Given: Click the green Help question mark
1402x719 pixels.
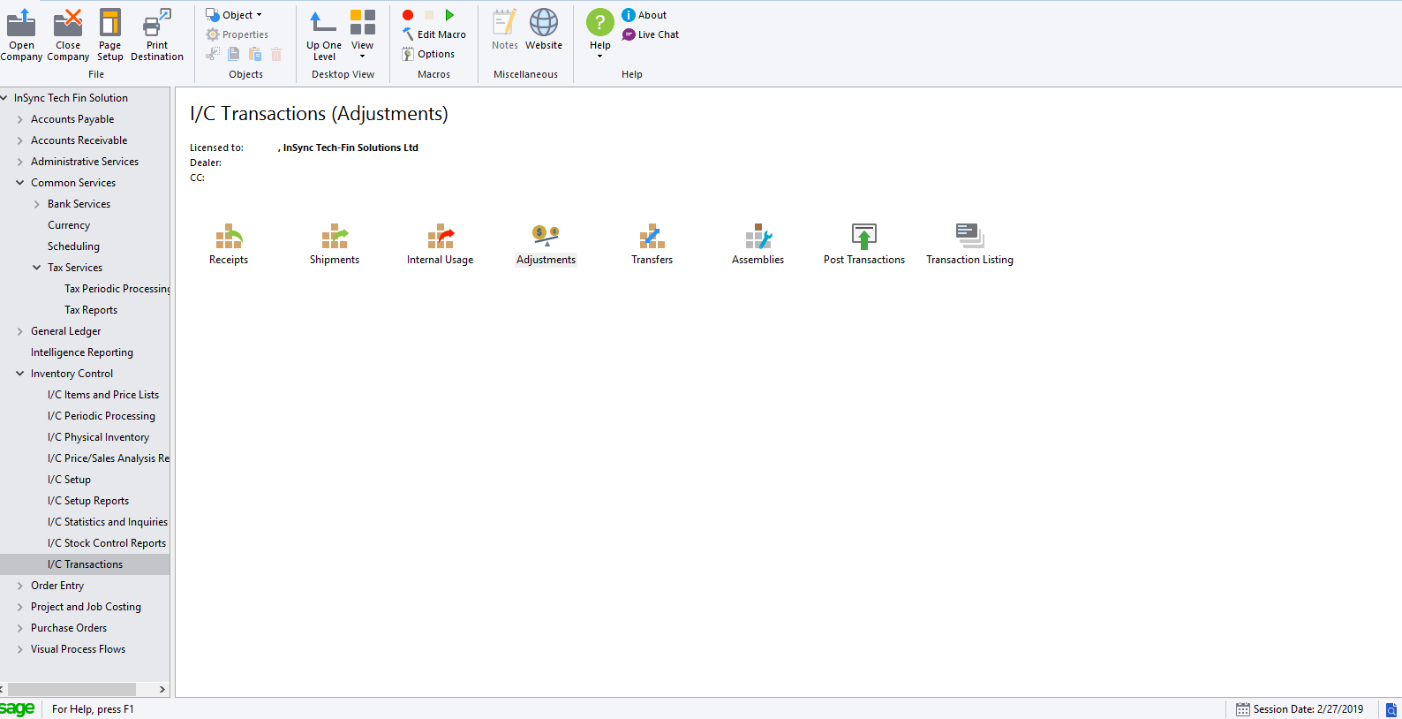Looking at the screenshot, I should point(600,22).
